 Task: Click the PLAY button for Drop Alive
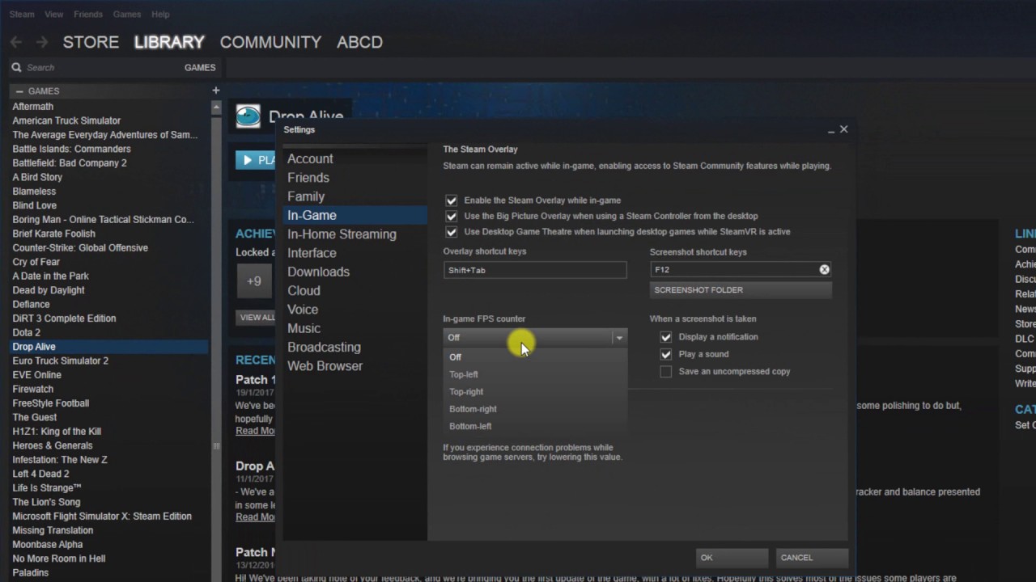pos(257,160)
